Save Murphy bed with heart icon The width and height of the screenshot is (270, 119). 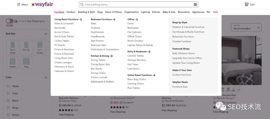point(258,39)
